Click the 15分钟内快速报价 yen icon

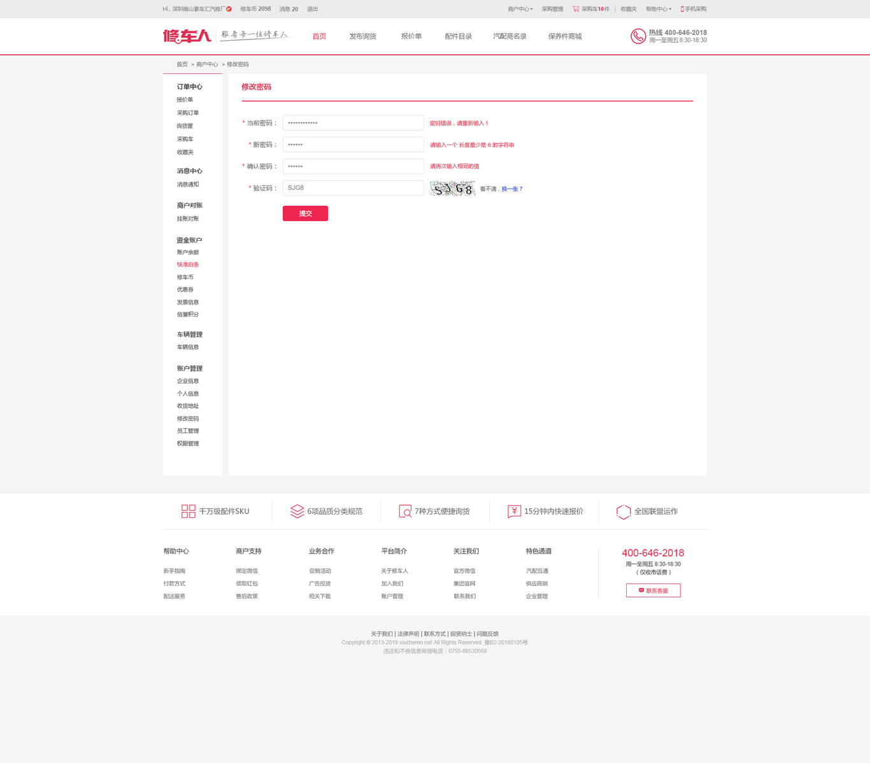pyautogui.click(x=514, y=511)
